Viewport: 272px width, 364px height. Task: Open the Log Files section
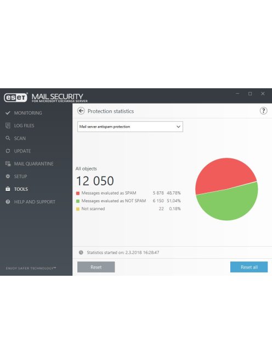[x=24, y=126]
